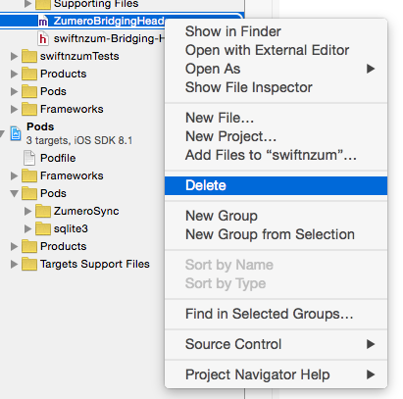Collapse the expanded Pods group under the Pods project

tap(14, 193)
